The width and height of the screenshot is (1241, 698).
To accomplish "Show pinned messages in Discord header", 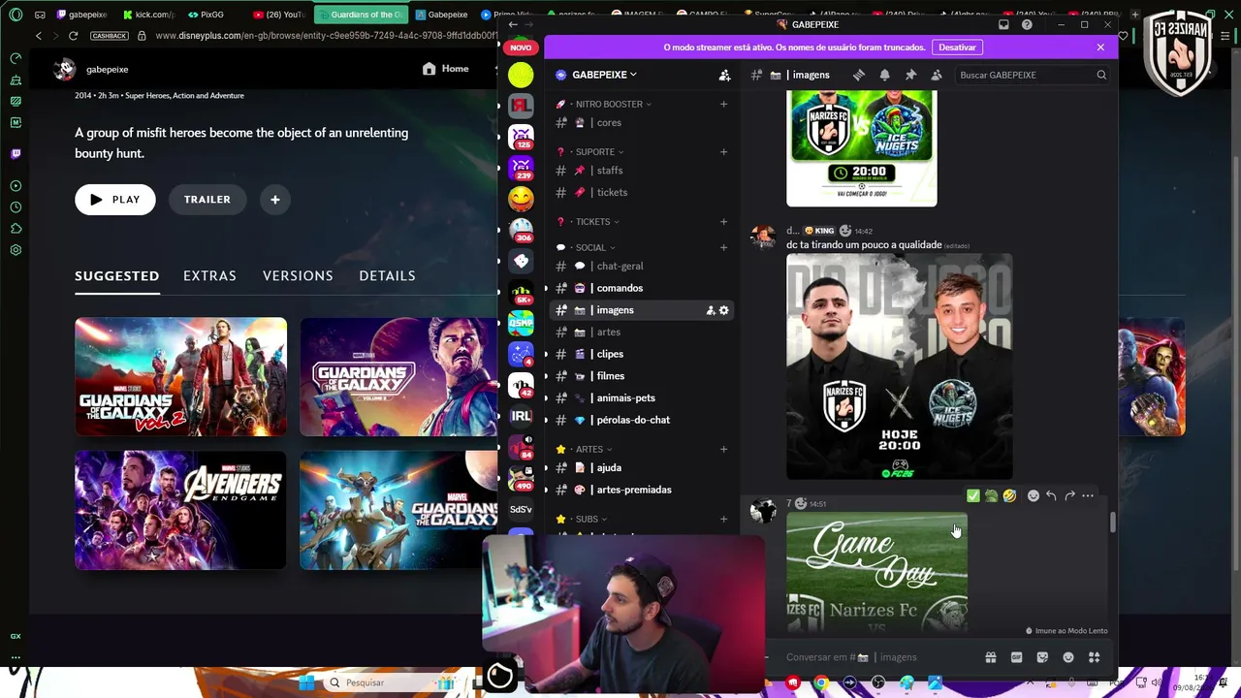I will pyautogui.click(x=910, y=75).
